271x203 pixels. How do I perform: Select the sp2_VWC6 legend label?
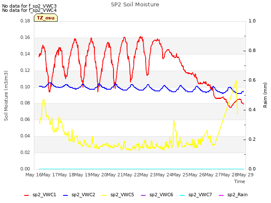(x=161, y=195)
